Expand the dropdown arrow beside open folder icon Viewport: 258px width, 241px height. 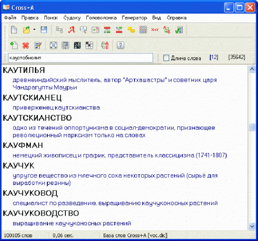click(34, 30)
